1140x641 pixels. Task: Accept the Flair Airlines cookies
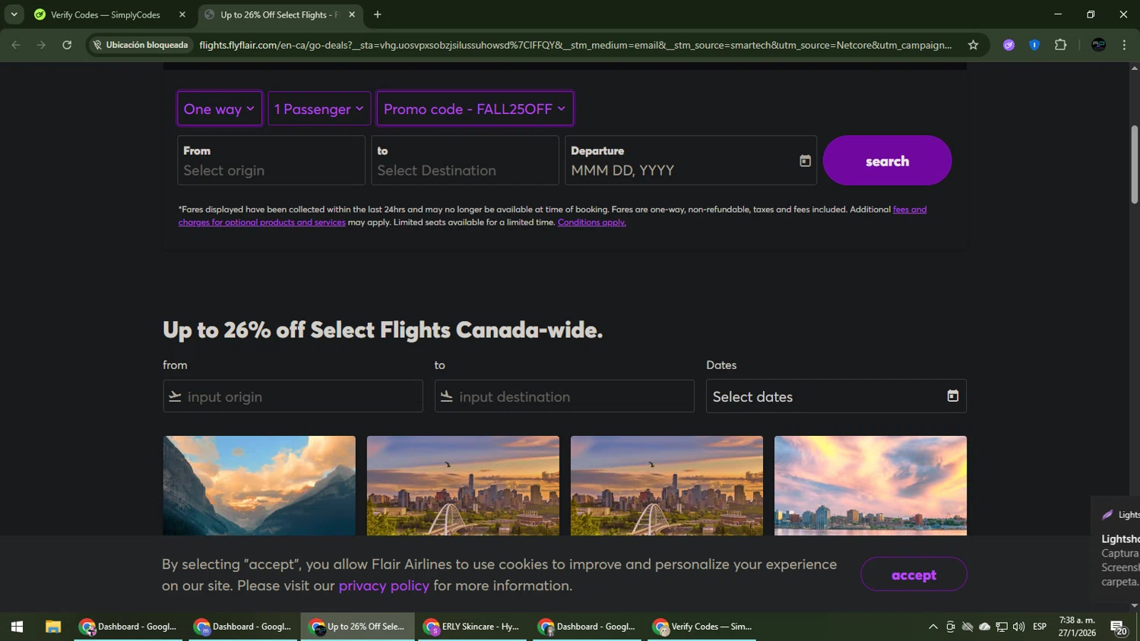[x=914, y=575]
